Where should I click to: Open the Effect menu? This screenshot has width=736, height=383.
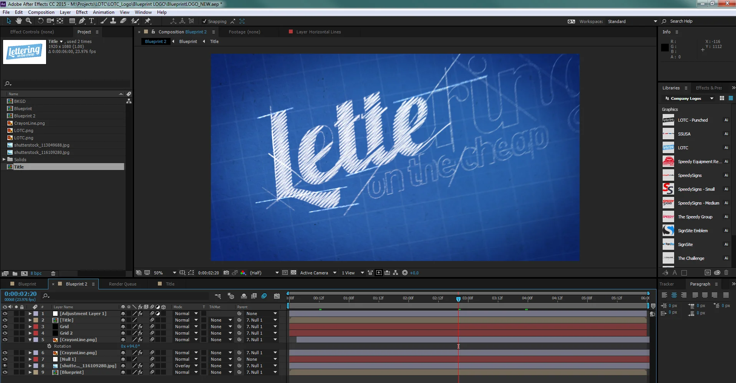82,12
